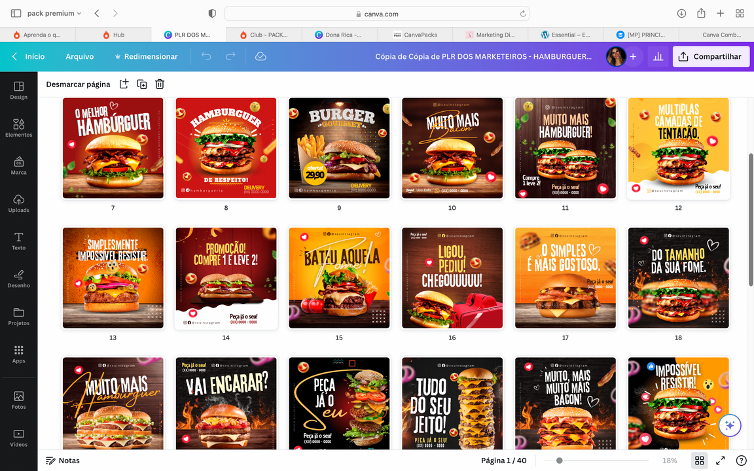The image size is (754, 471).
Task: Open the Elementos panel in sidebar
Action: pos(18,128)
